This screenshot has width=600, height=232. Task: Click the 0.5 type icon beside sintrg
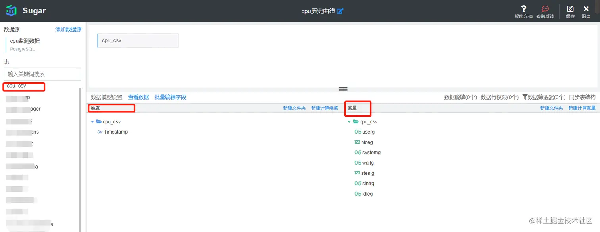point(358,184)
